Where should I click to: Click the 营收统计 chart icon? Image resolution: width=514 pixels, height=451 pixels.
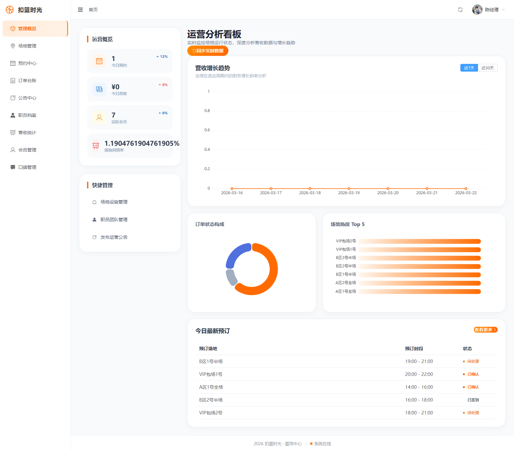(13, 133)
